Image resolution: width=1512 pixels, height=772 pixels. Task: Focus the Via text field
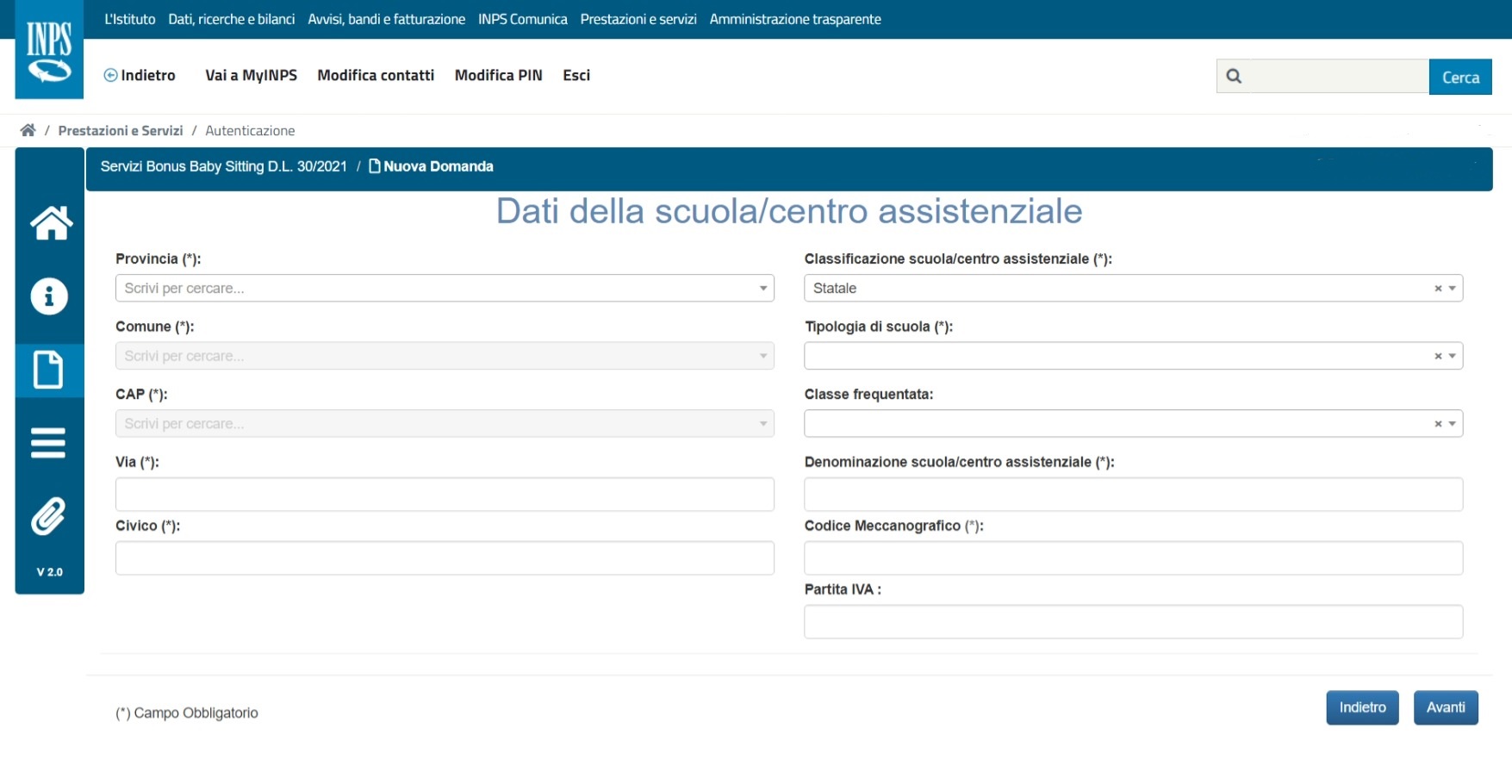click(445, 495)
